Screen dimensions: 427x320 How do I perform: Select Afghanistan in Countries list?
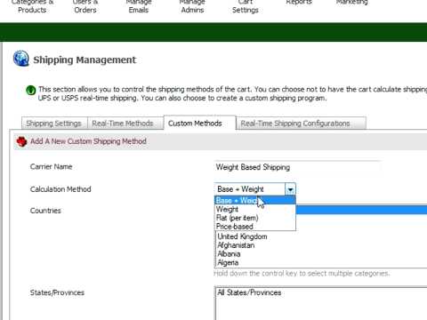236,245
